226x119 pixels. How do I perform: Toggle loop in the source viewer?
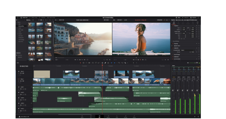pyautogui.click(x=87, y=60)
